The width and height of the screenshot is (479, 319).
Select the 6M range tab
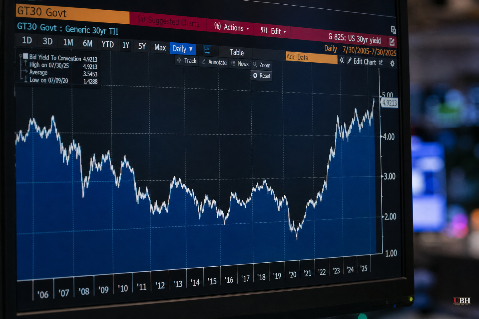[88, 43]
